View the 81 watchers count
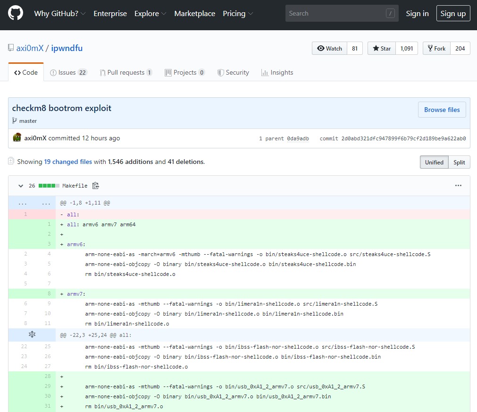The image size is (477, 412). (x=355, y=49)
